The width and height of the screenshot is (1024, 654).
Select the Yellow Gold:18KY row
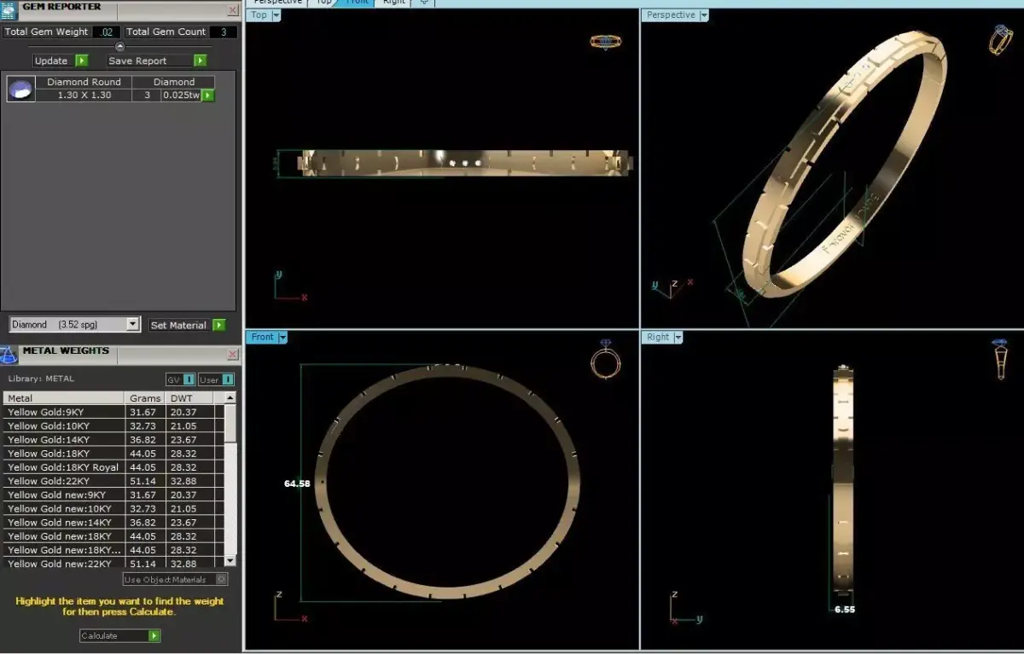[60, 453]
